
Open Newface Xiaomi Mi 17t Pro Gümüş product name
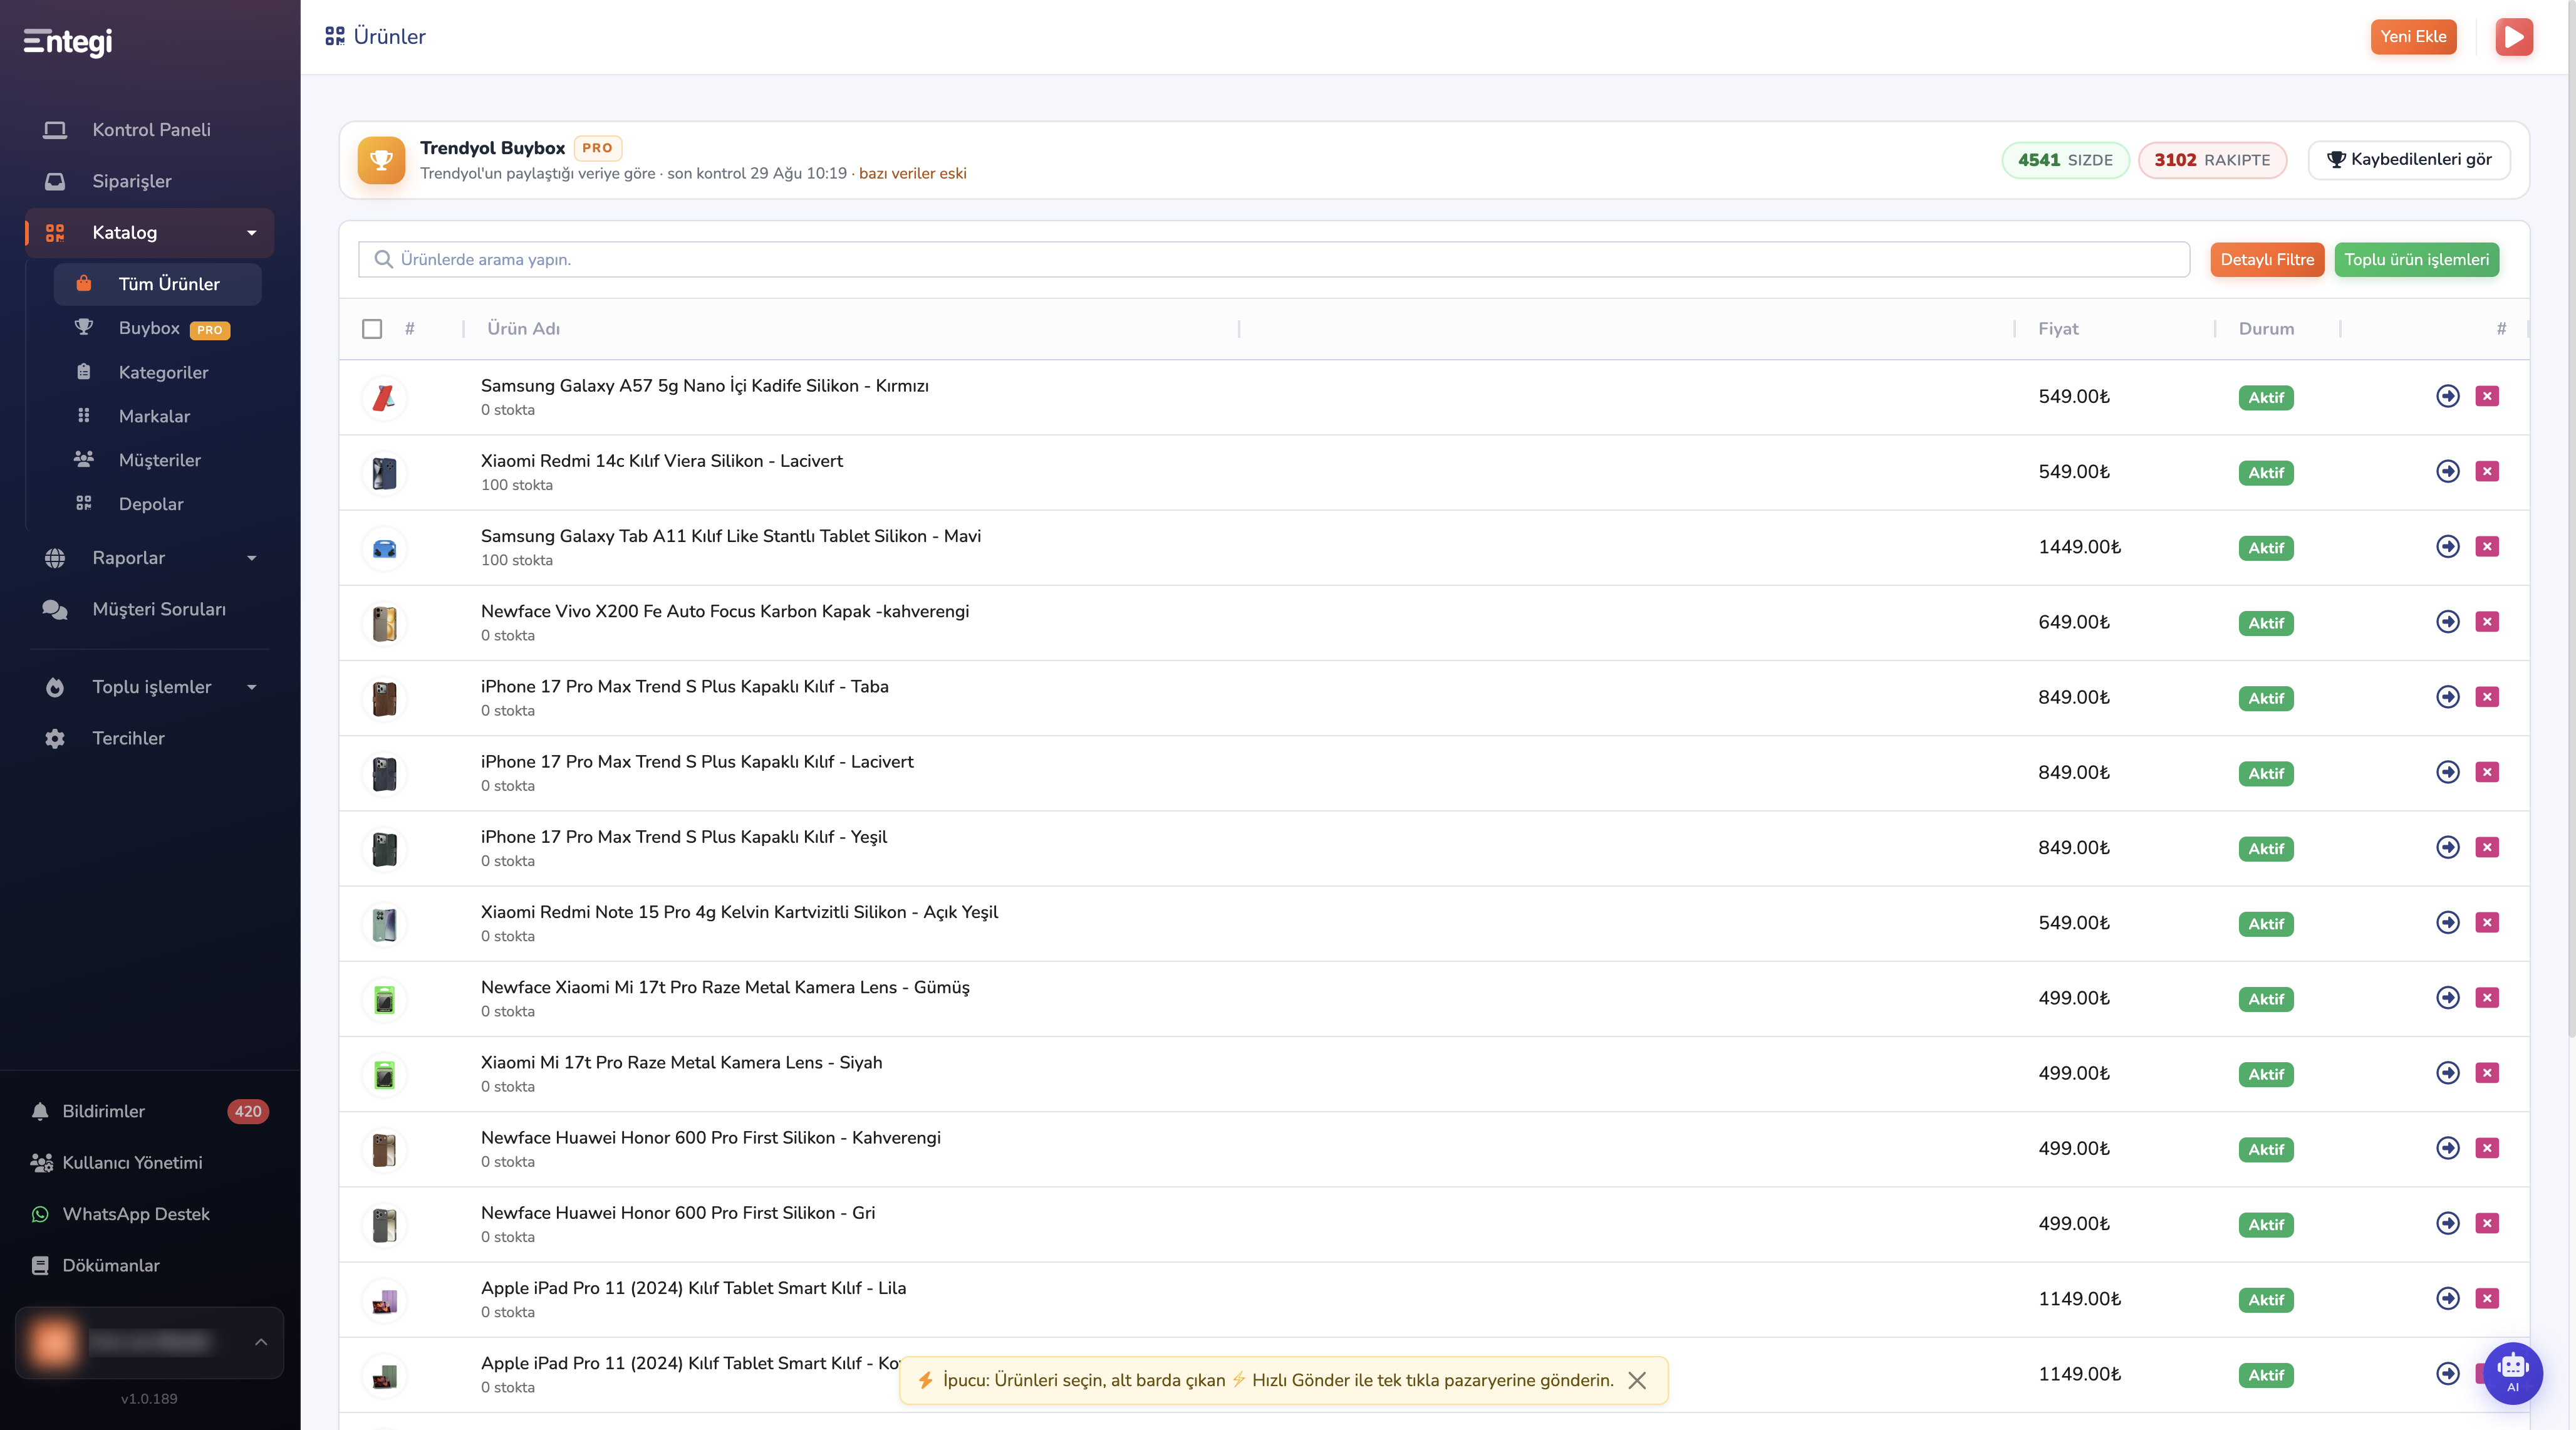[725, 987]
